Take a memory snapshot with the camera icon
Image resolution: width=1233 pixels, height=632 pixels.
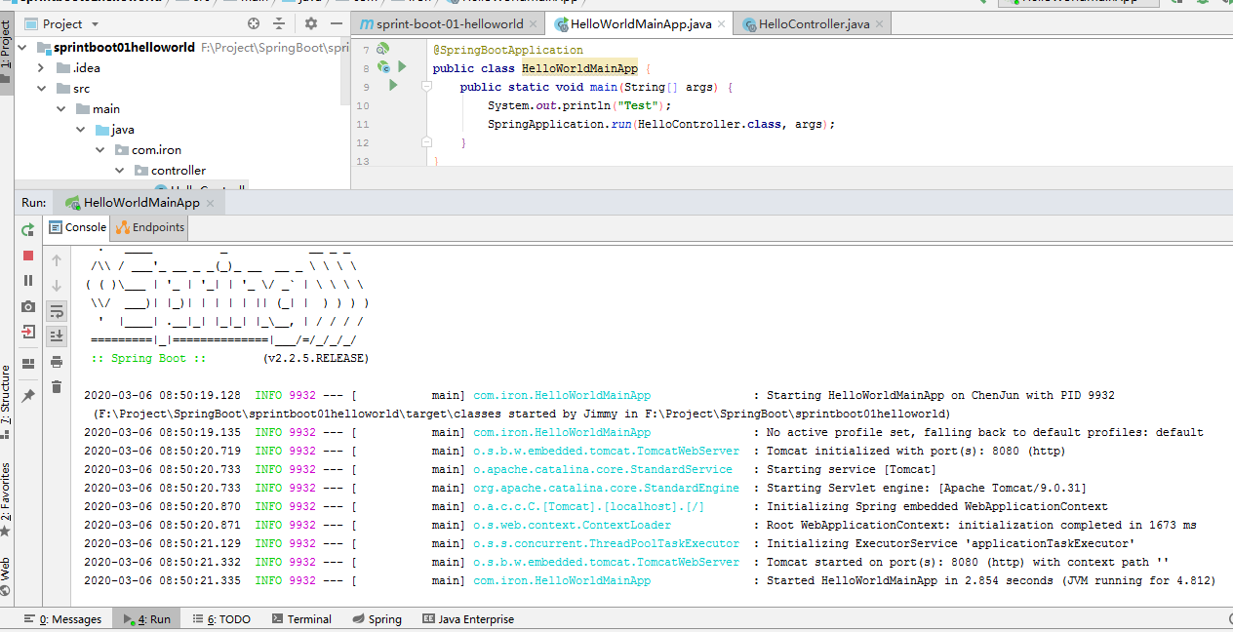click(27, 304)
